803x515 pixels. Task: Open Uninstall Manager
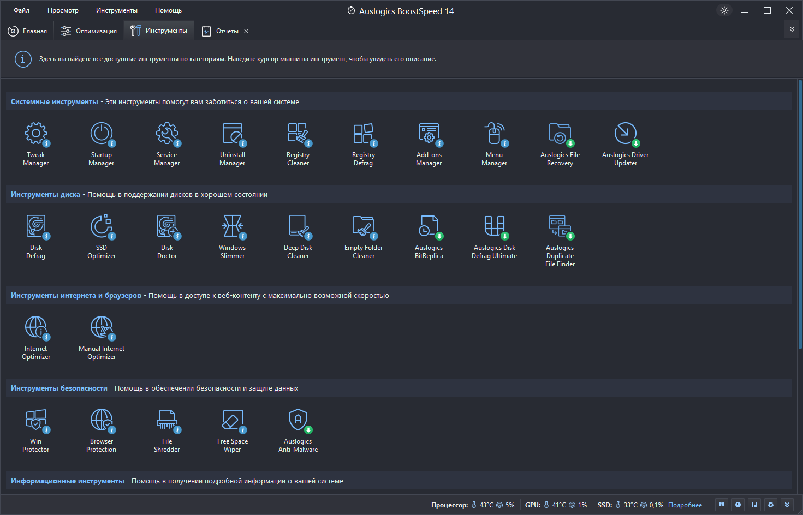coord(233,144)
